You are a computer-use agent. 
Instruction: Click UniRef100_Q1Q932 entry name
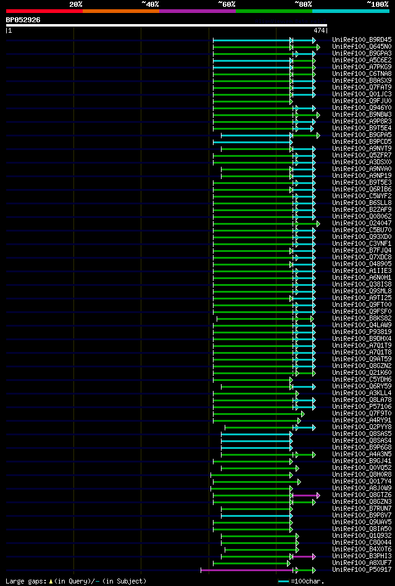click(362, 537)
